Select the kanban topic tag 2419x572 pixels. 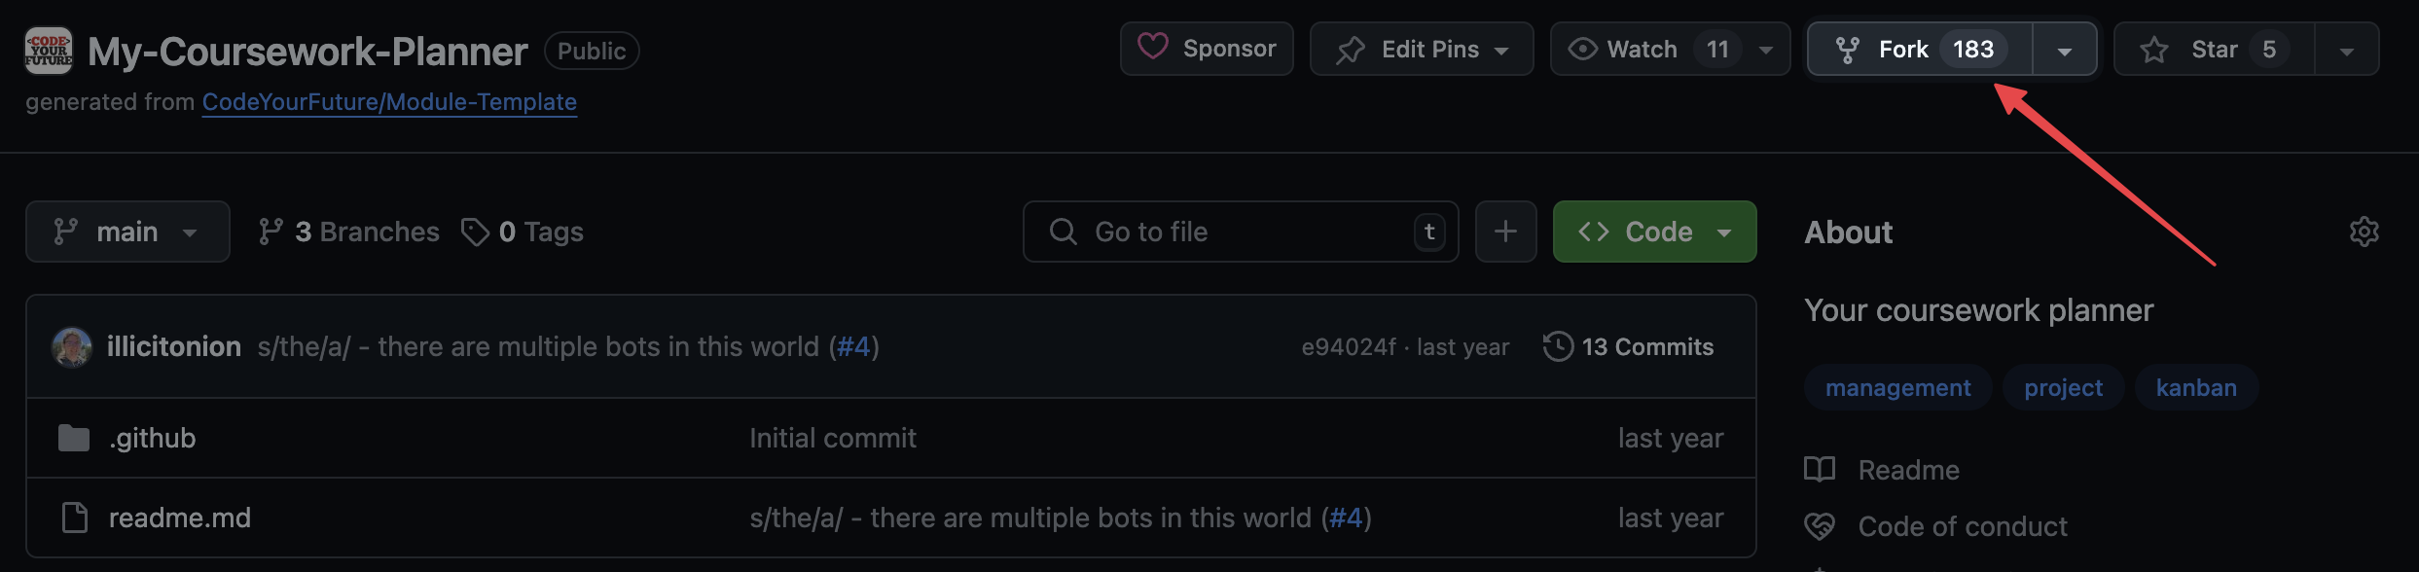tap(2195, 387)
